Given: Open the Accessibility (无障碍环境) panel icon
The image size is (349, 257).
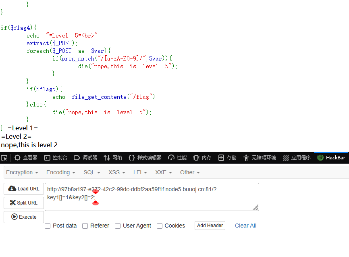Looking at the screenshot, I should (x=246, y=158).
